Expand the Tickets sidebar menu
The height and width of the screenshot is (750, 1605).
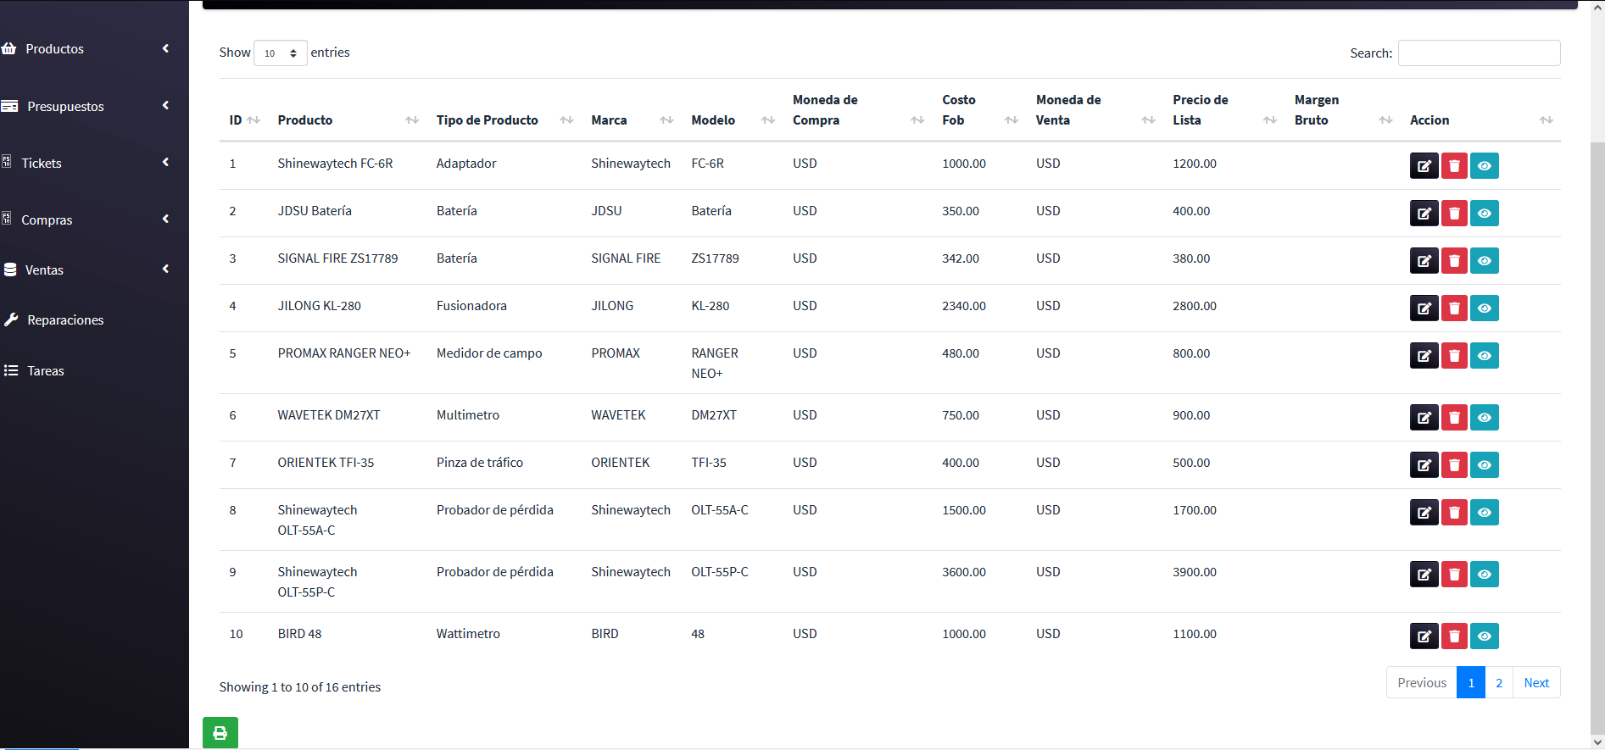pyautogui.click(x=85, y=164)
